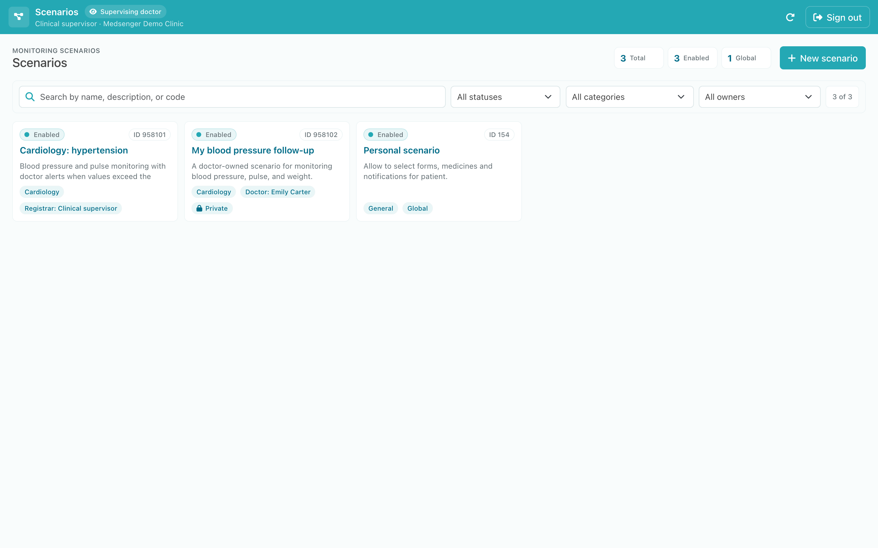The height and width of the screenshot is (548, 878).
Task: Click the Global tag on Personal scenario
Action: tap(417, 208)
